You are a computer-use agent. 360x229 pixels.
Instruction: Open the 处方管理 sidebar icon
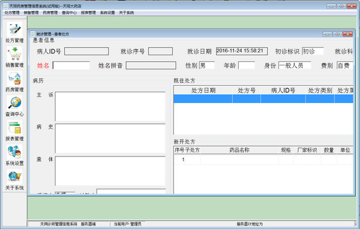point(14,29)
